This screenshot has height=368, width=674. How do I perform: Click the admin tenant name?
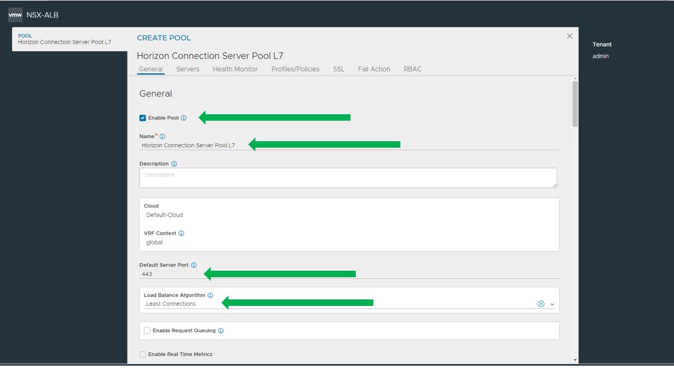601,56
